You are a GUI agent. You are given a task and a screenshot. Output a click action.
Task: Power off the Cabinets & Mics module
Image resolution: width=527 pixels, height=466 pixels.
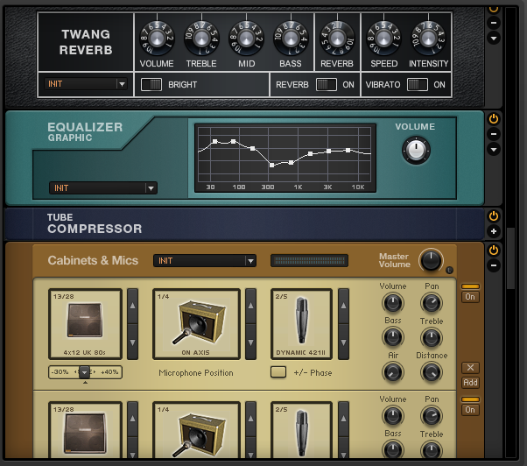click(x=493, y=251)
